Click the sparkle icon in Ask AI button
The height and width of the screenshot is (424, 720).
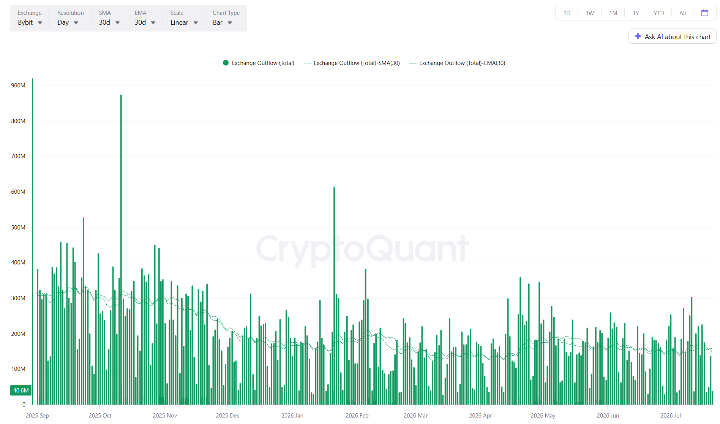(638, 36)
